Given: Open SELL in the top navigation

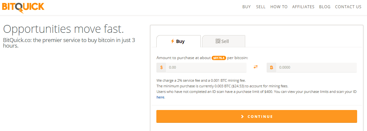Looking at the screenshot, I should click(261, 7).
